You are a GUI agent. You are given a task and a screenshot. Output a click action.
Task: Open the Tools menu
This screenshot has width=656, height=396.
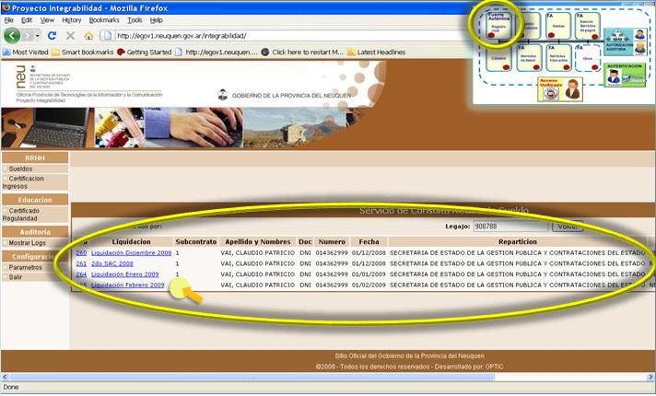[135, 19]
